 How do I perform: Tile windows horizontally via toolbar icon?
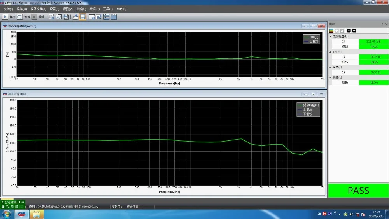(107, 17)
